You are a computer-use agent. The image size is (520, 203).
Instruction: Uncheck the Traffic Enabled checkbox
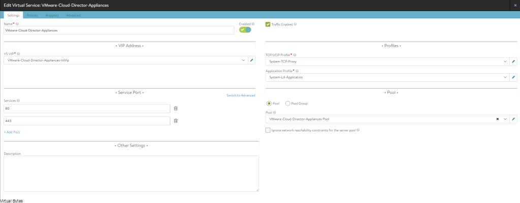tap(268, 24)
